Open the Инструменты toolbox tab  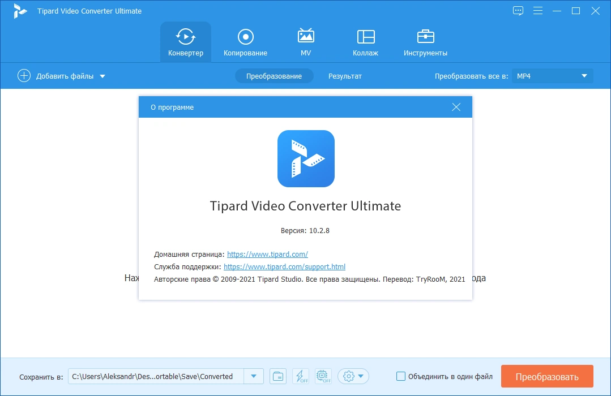click(425, 42)
